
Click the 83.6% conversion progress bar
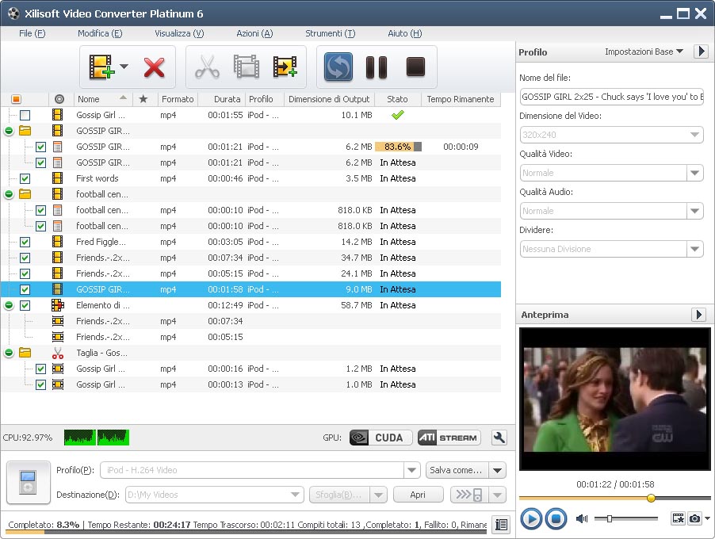398,147
